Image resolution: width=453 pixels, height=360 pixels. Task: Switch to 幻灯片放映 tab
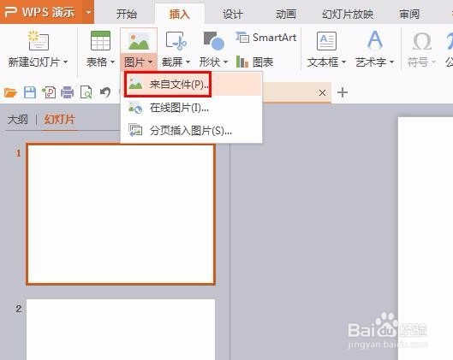click(x=348, y=14)
